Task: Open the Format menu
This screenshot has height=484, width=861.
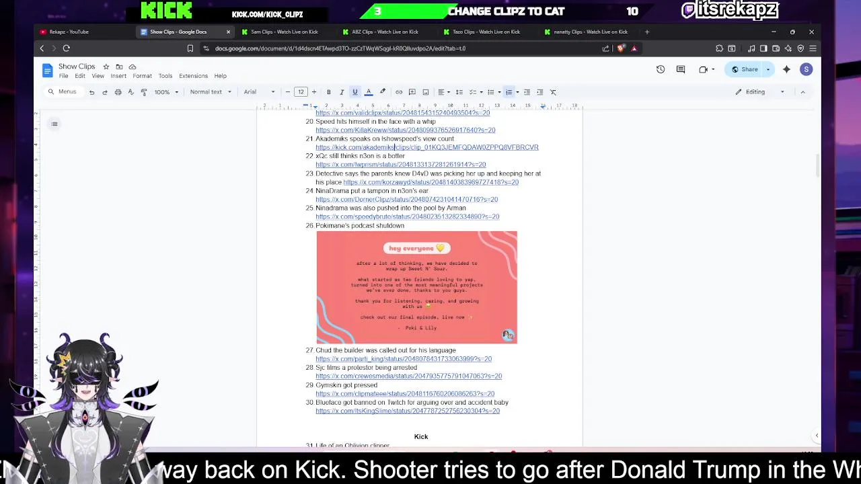Action: [x=142, y=76]
